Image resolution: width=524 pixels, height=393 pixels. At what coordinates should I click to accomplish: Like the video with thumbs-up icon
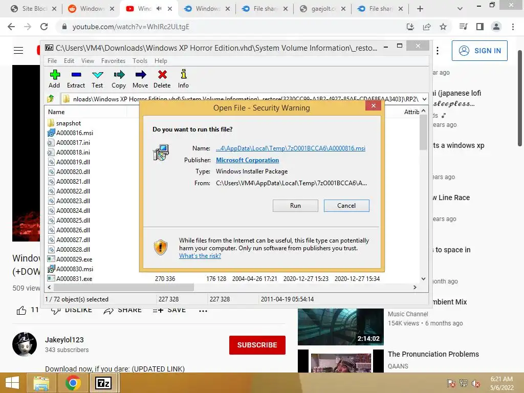[x=21, y=311]
